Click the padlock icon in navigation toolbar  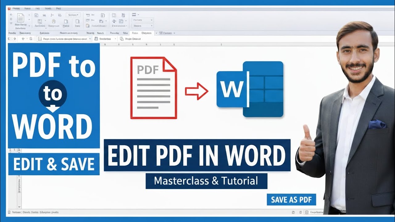click(x=31, y=39)
